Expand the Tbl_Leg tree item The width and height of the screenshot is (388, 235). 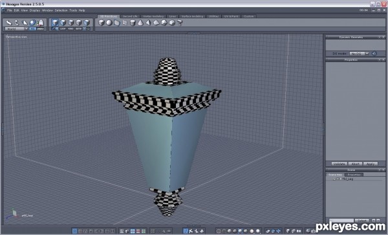(x=334, y=179)
